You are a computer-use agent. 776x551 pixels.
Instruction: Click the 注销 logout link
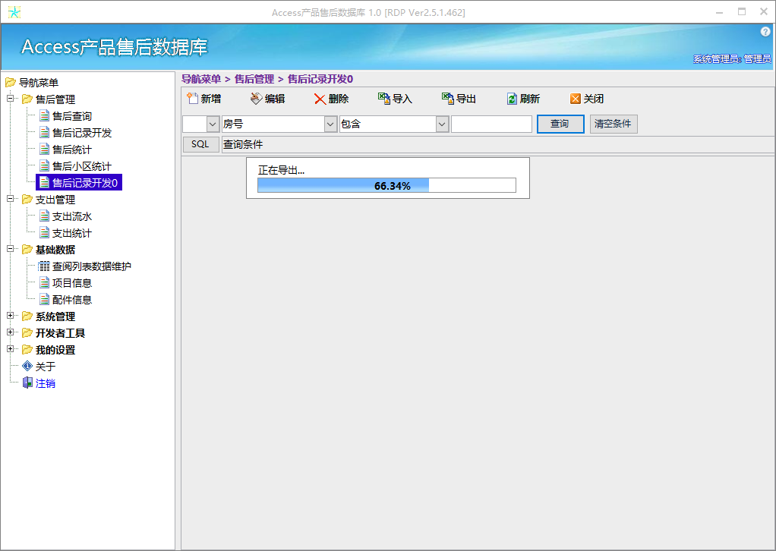point(46,383)
